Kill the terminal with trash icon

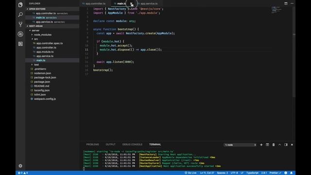tap(274, 145)
